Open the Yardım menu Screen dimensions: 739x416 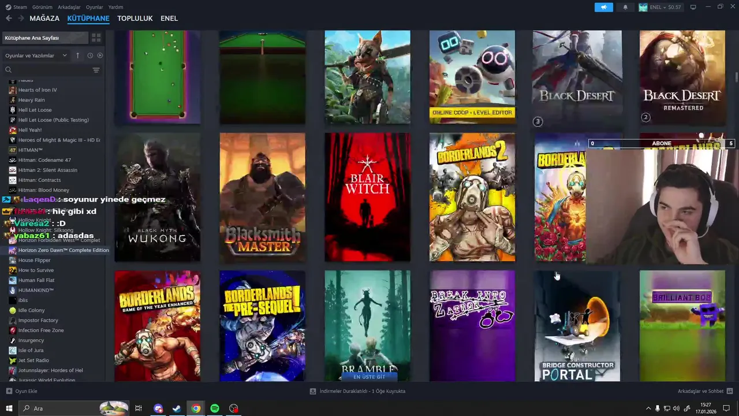(115, 7)
